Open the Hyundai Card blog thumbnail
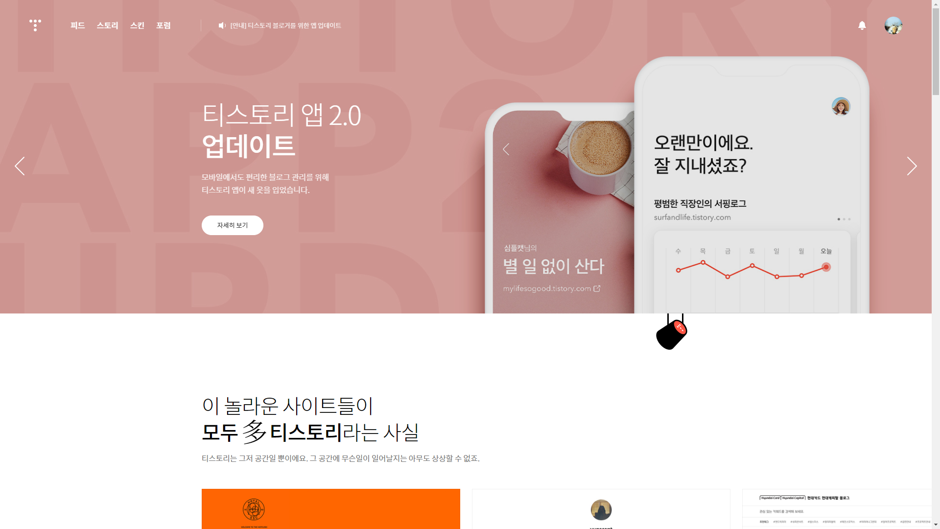Screen dimensions: 940x529 tap(837, 509)
